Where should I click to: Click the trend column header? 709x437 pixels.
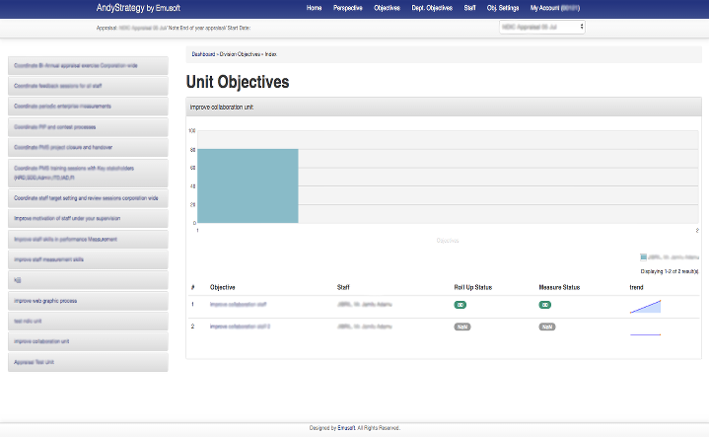[636, 287]
